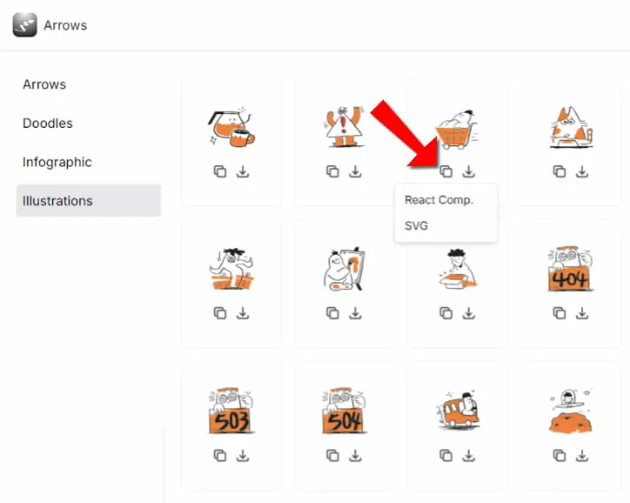Screen dimensions: 630x503
Task: Copy the 503 error illustration
Action: [220, 456]
